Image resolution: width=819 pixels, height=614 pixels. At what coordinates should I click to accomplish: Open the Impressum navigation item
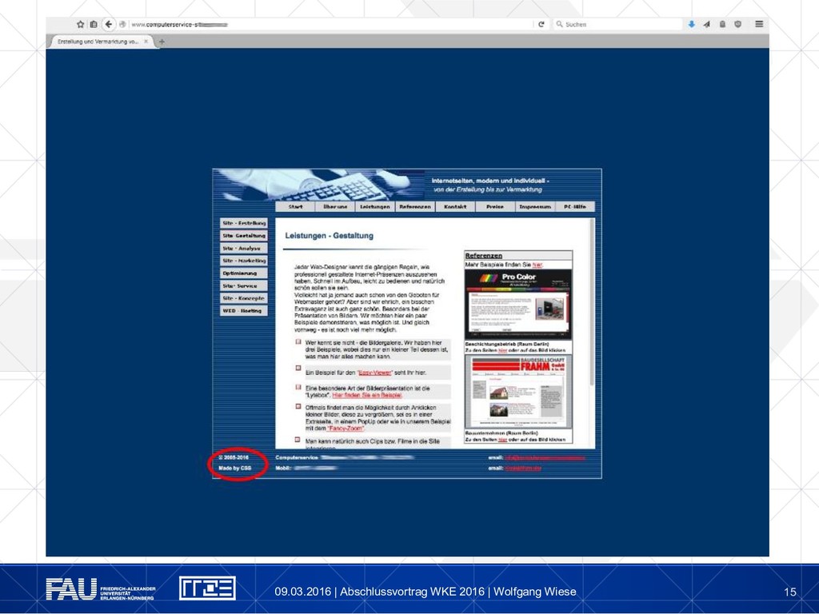[x=535, y=207]
